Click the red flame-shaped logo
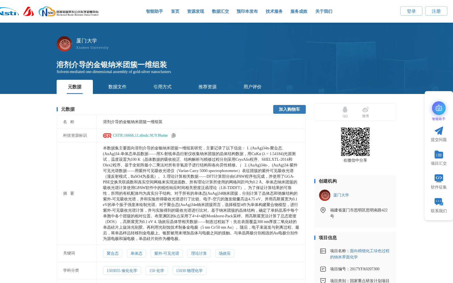 pos(29,11)
